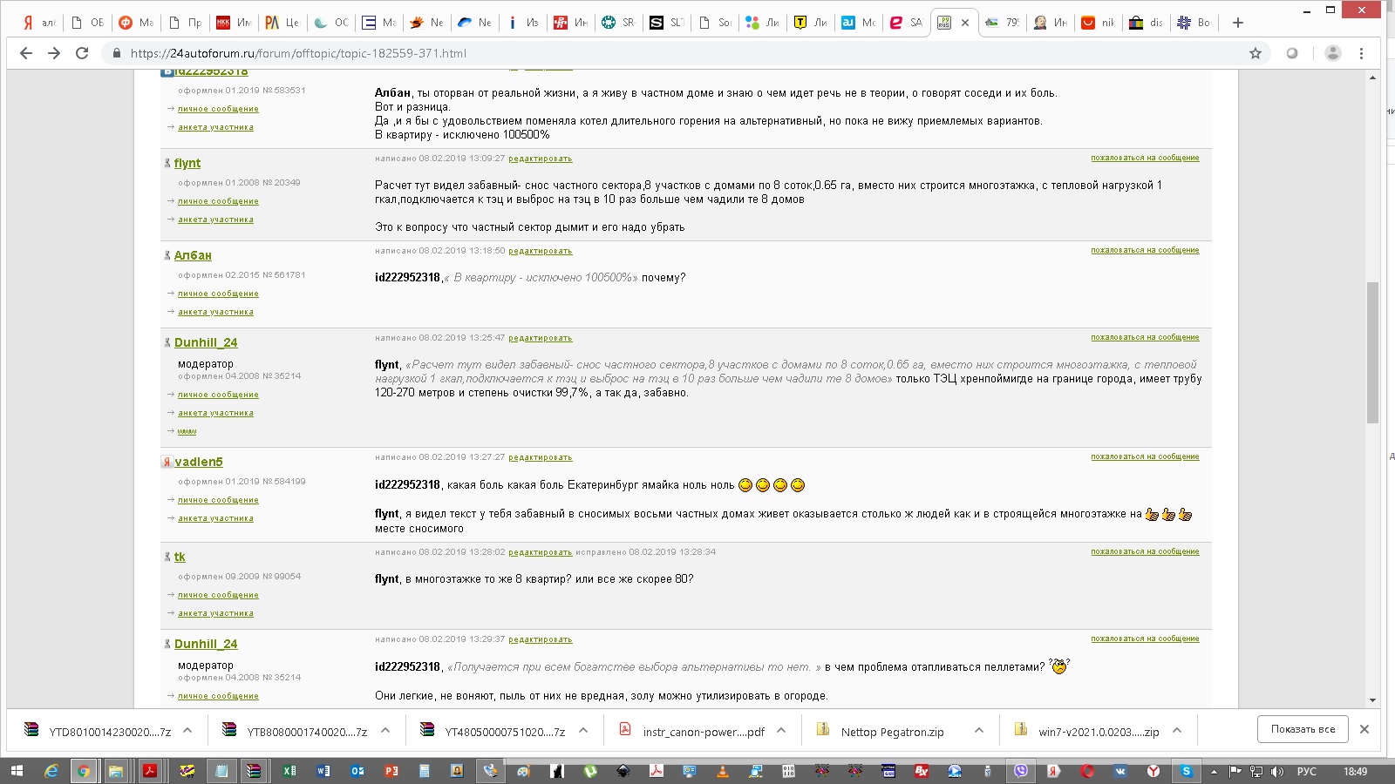Report vadlen5's post via 'пожаловаться на сообщение'

click(x=1145, y=456)
